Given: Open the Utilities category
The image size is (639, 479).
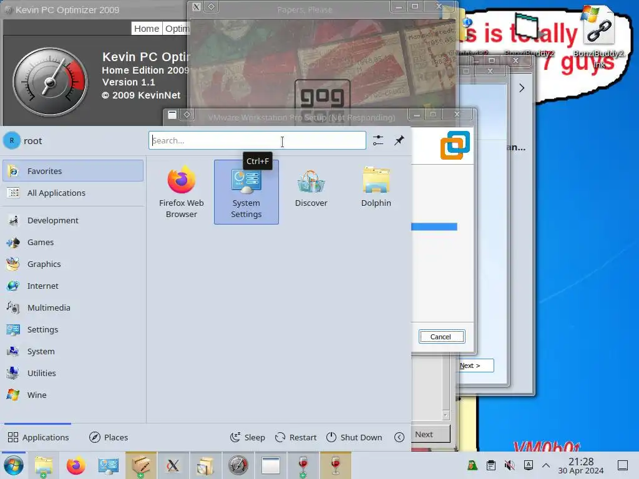Looking at the screenshot, I should pos(73,373).
